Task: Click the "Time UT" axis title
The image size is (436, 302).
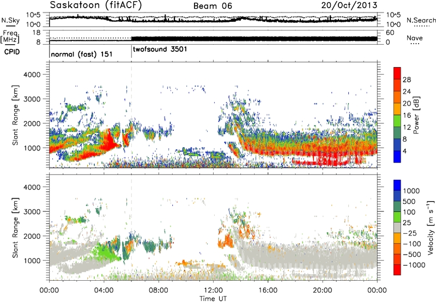Action: pyautogui.click(x=213, y=299)
